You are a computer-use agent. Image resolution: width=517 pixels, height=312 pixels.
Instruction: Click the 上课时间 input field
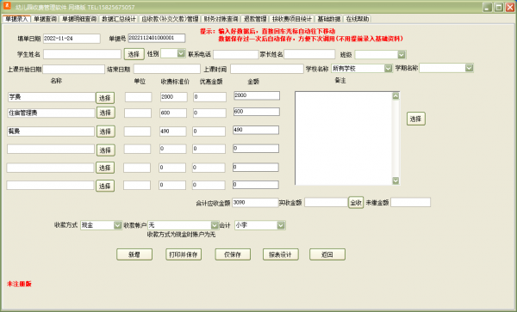(267, 69)
